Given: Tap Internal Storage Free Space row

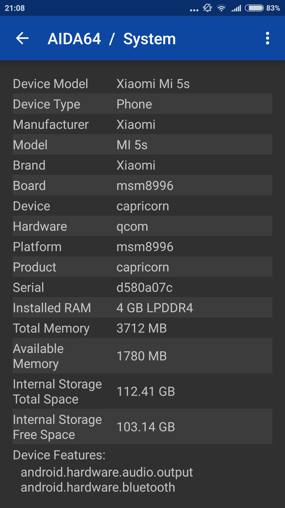Looking at the screenshot, I should coord(142,427).
